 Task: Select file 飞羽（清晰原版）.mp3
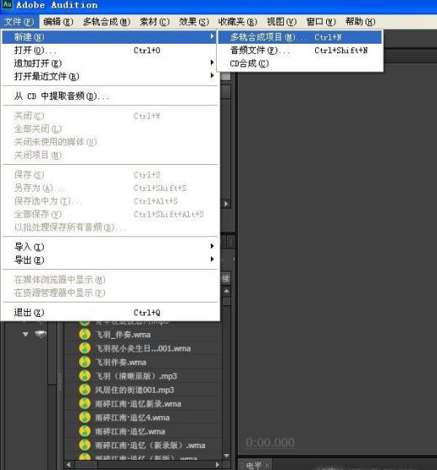(135, 376)
